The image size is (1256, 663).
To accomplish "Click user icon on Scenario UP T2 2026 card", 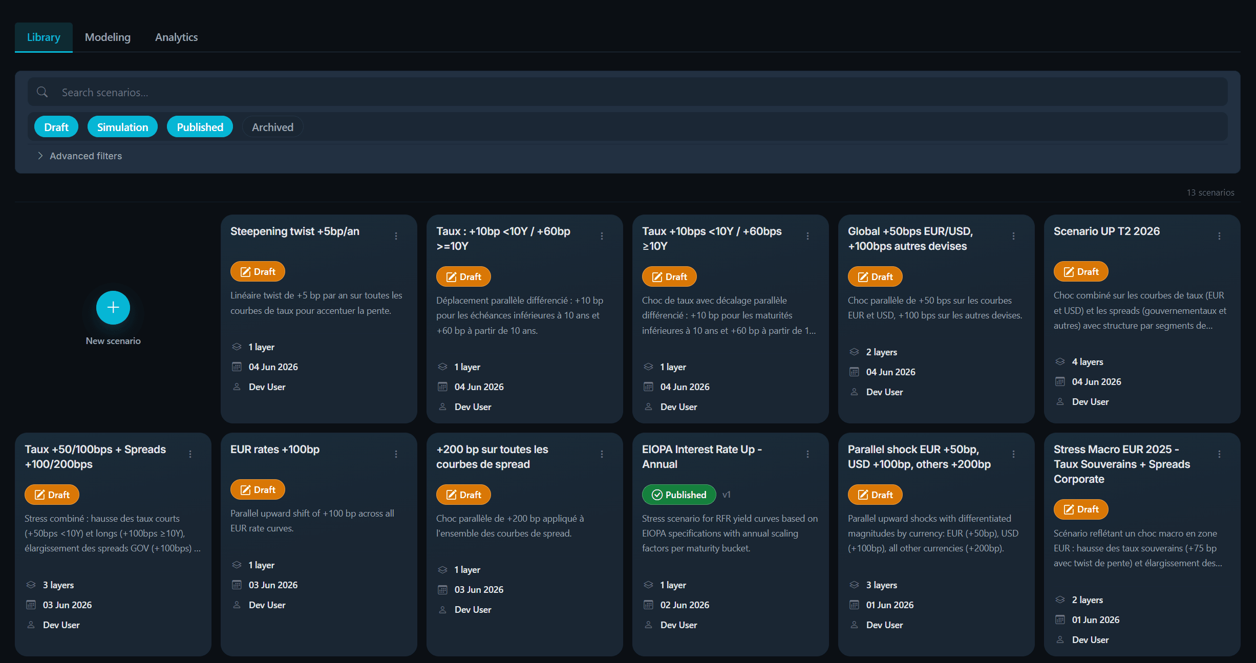I will point(1060,401).
